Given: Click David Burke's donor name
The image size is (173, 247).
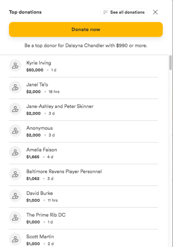Looking at the screenshot, I should tap(39, 193).
